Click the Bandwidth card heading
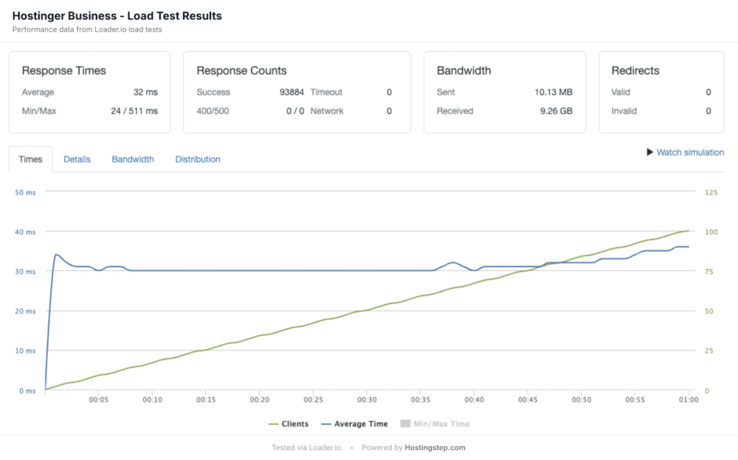738x460 pixels. 463,71
